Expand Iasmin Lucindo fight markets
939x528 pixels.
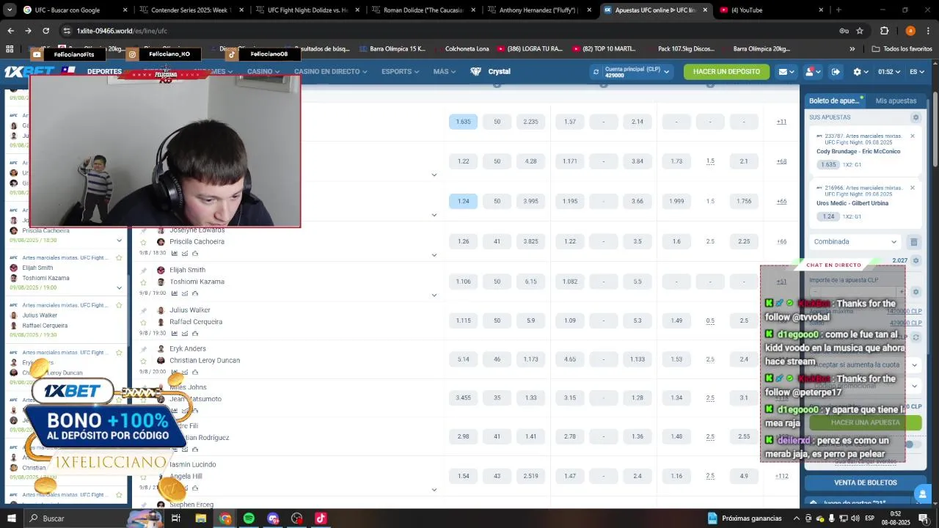click(434, 489)
